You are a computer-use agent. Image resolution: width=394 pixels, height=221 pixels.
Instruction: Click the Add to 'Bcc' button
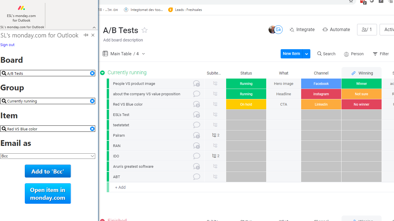pos(48,171)
